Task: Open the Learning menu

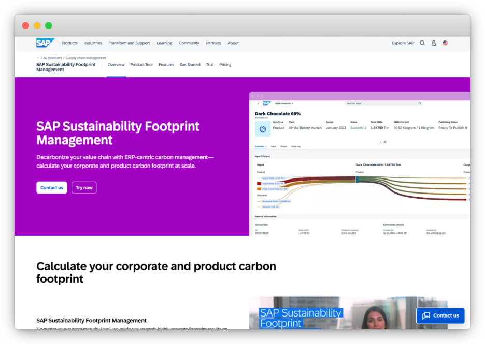Action: click(164, 43)
